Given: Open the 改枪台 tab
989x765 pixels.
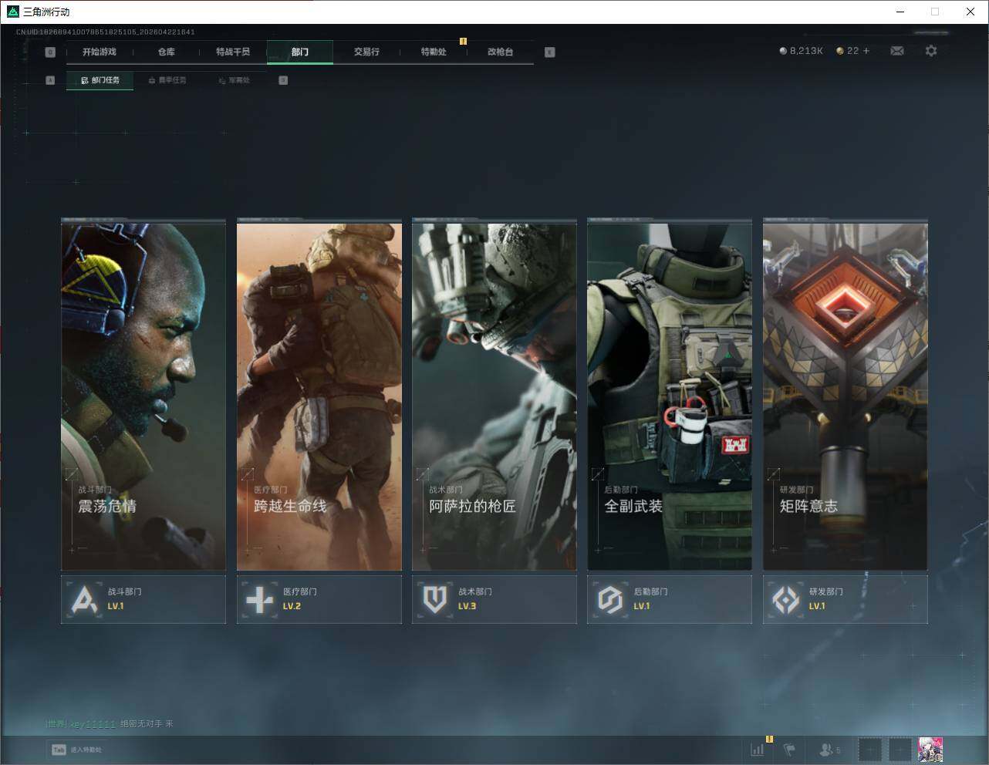Looking at the screenshot, I should pyautogui.click(x=500, y=52).
